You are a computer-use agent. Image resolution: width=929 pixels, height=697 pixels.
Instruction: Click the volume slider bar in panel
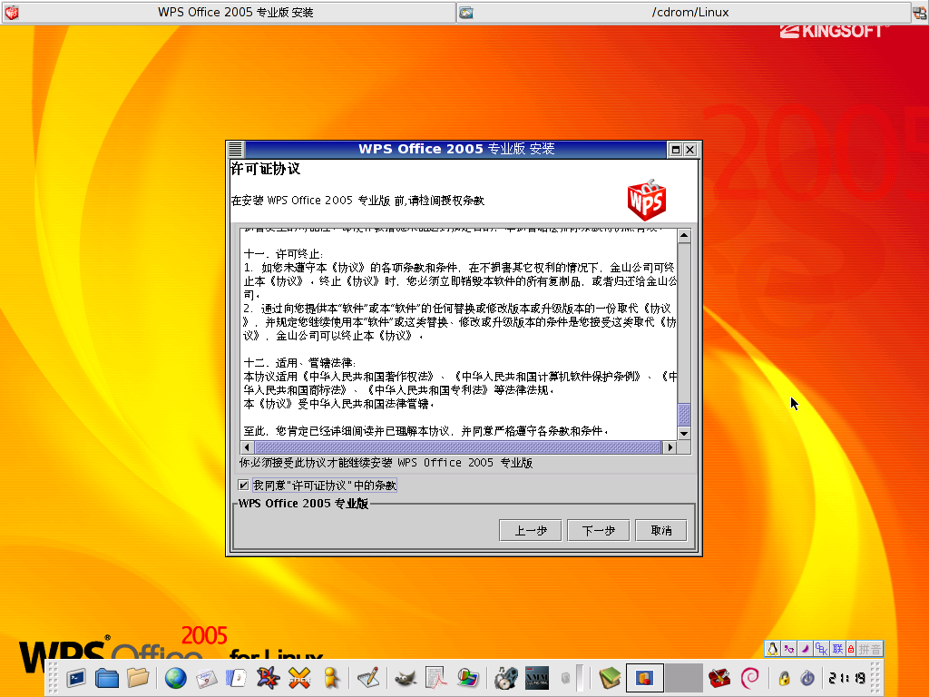click(580, 677)
